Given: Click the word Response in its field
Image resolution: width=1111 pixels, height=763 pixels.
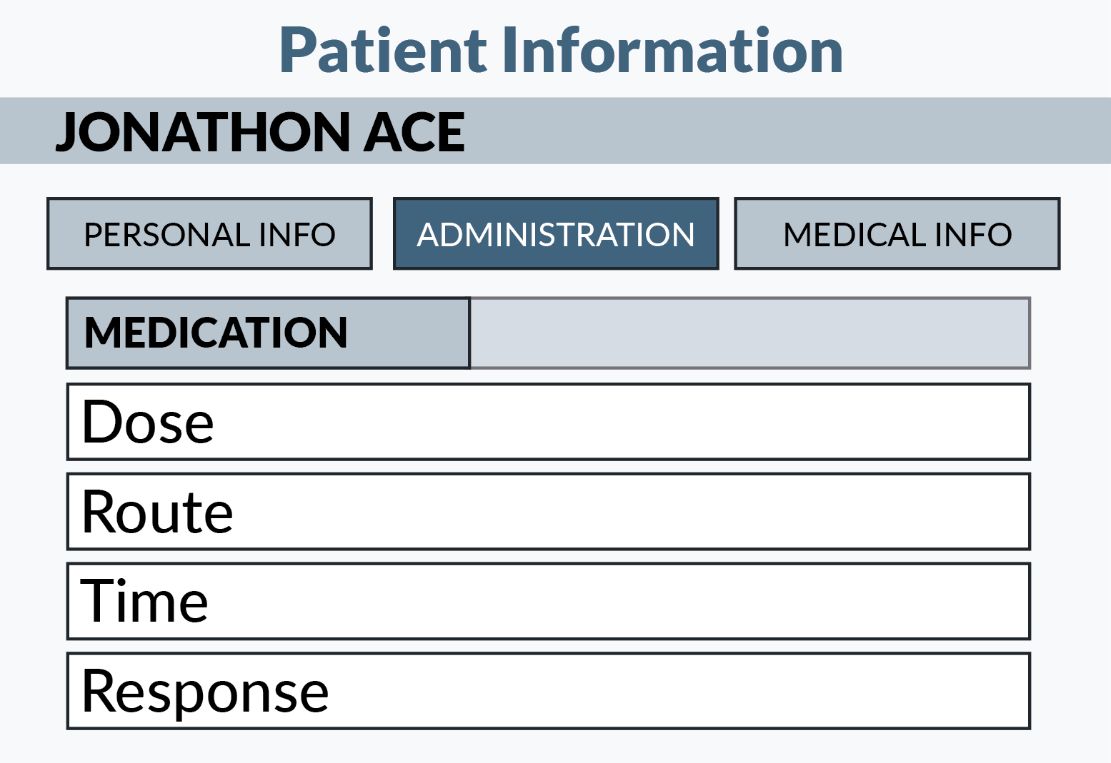Looking at the screenshot, I should pos(205,691).
